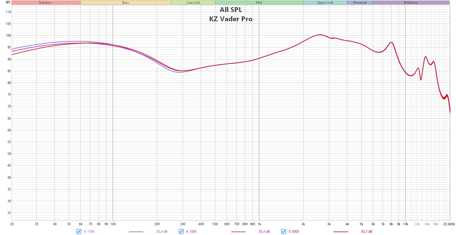
Task: Click the Mid frequency band label
Action: coord(259,3)
